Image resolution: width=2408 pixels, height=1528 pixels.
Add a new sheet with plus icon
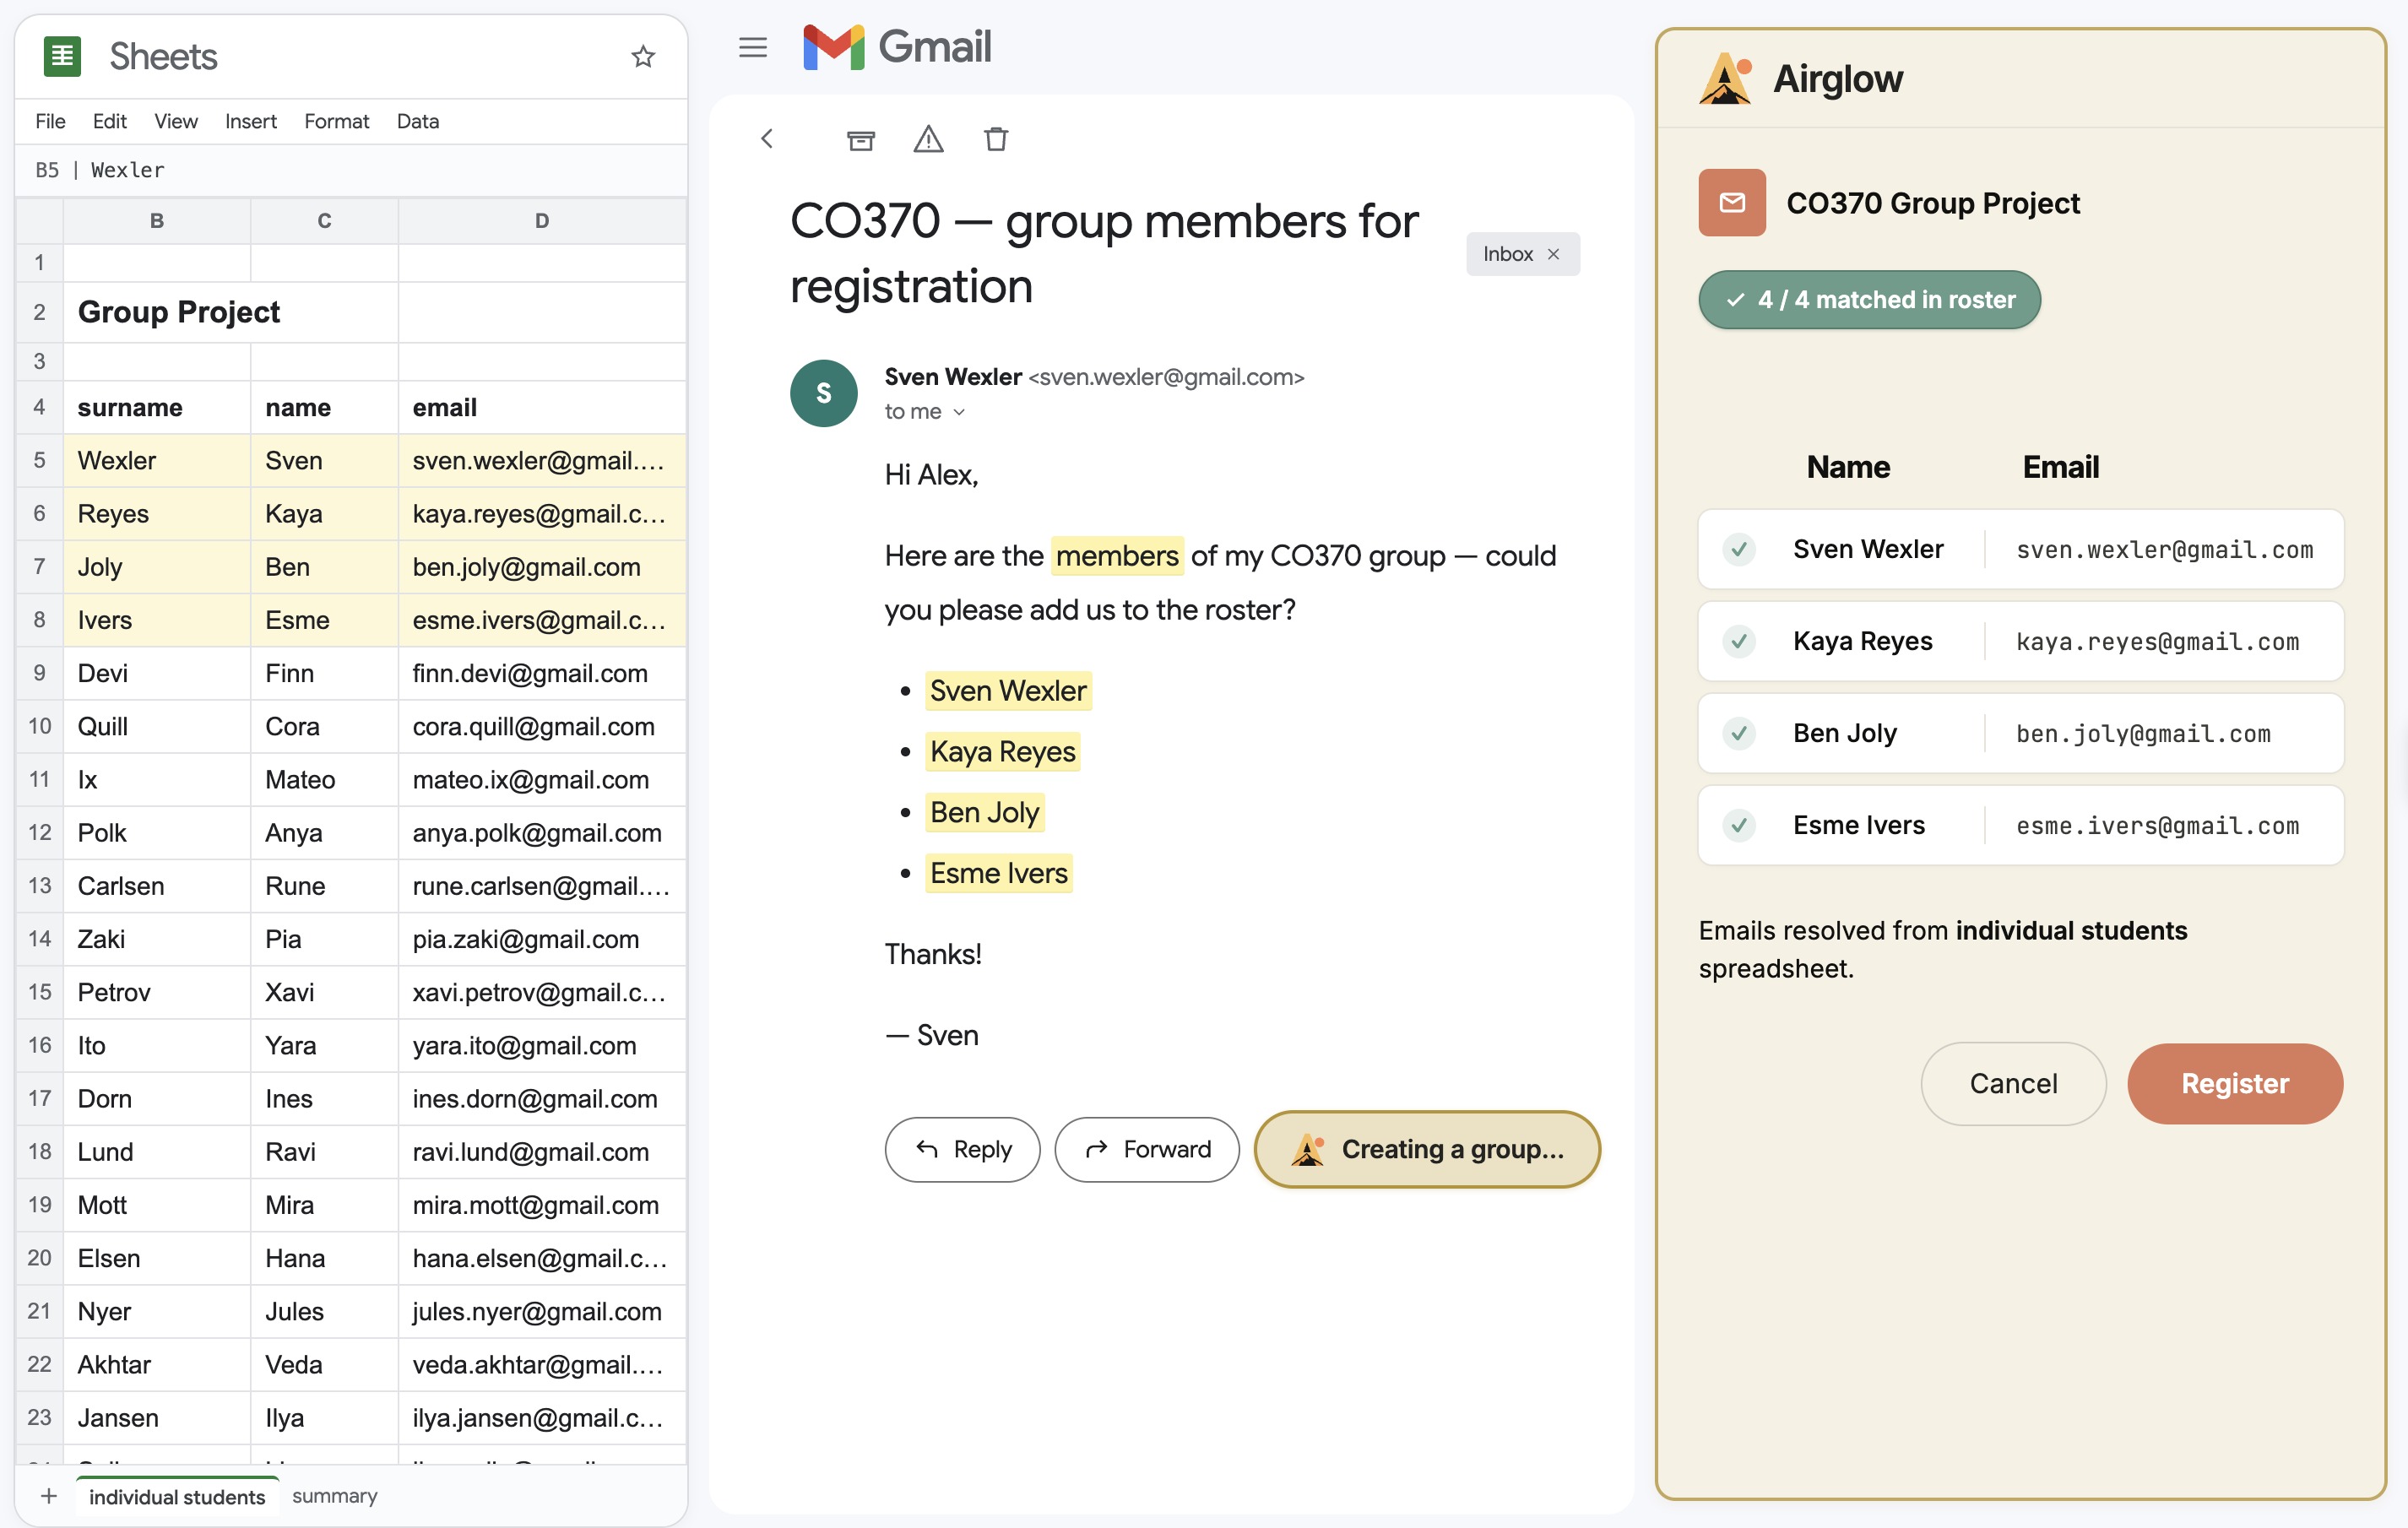click(x=48, y=1496)
